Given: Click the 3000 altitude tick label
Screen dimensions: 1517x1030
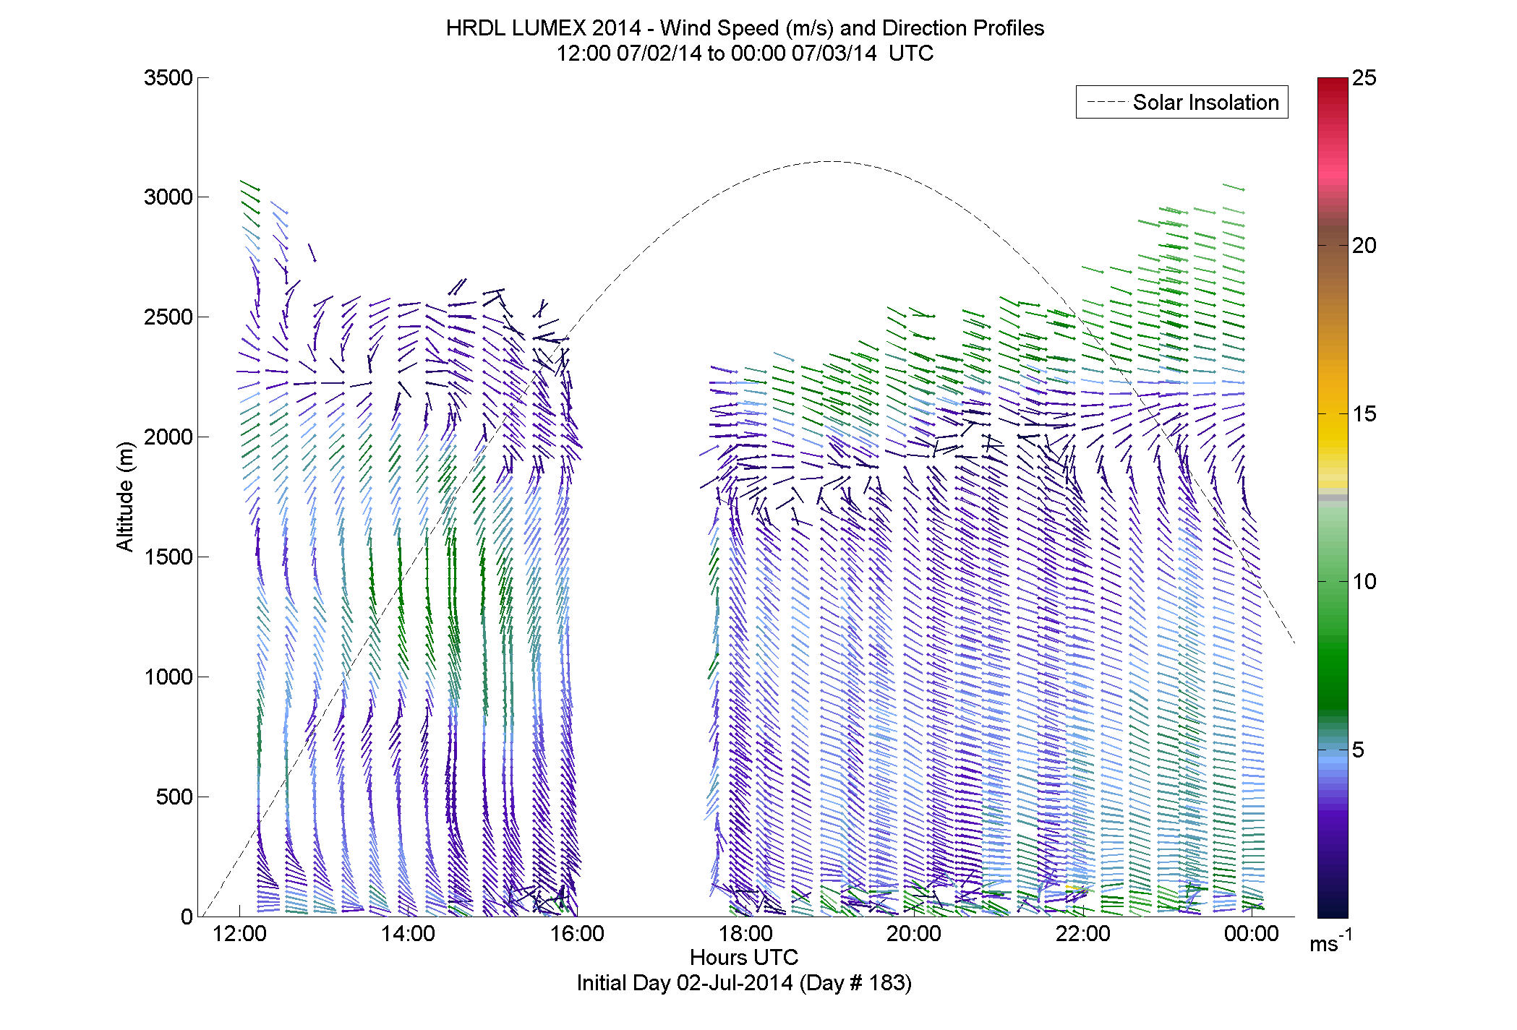Looking at the screenshot, I should tap(168, 197).
